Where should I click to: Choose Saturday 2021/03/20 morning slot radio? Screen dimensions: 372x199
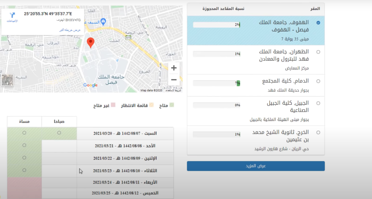59,133
